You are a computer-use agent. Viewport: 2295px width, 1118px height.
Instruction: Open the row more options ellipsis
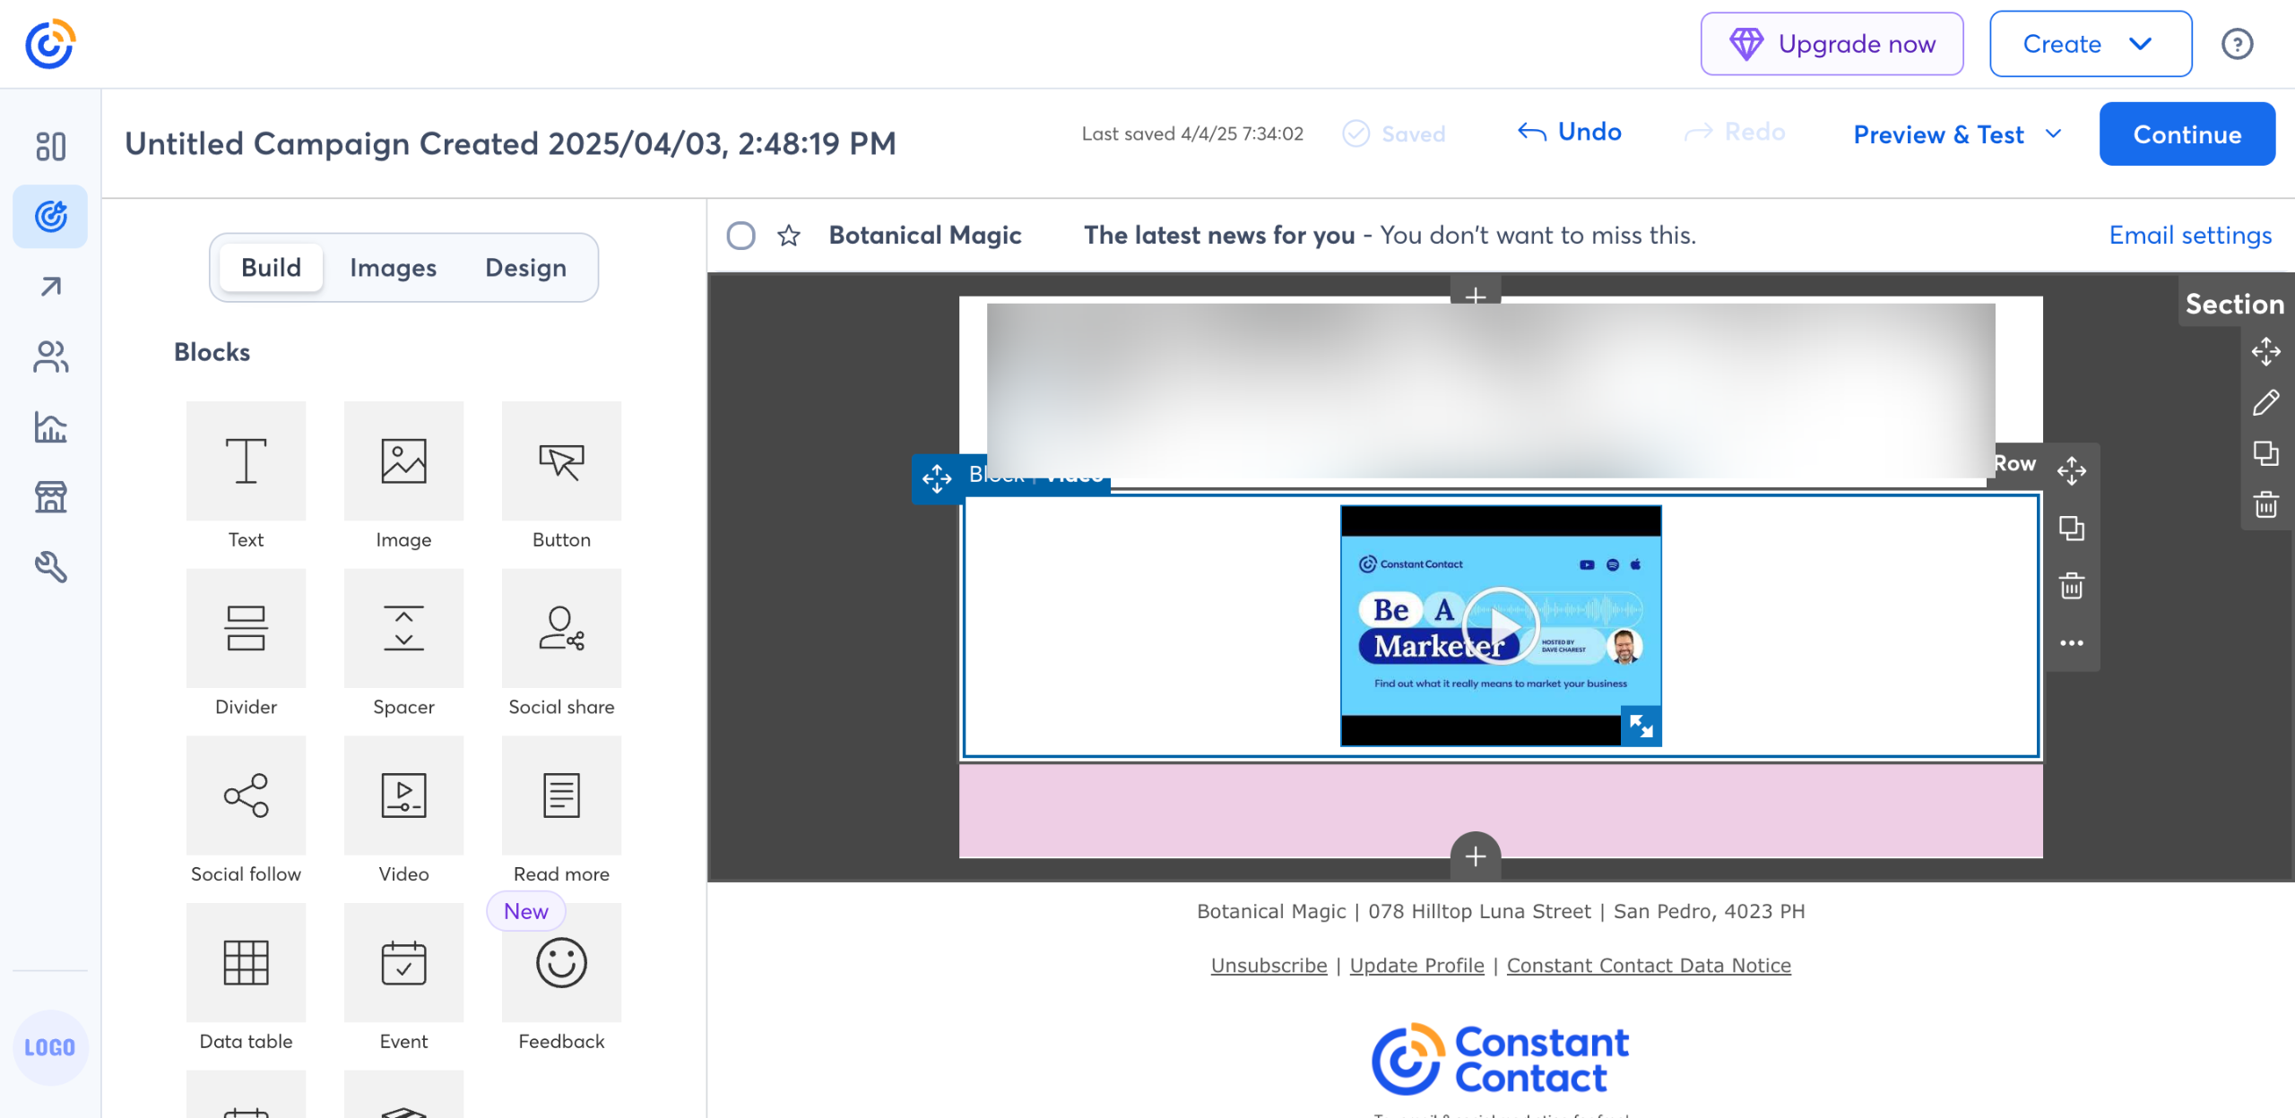tap(2071, 643)
